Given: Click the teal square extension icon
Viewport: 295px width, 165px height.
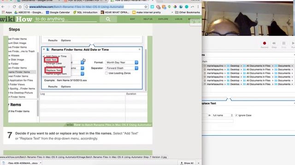Looking at the screenshot, I should click(x=152, y=7).
